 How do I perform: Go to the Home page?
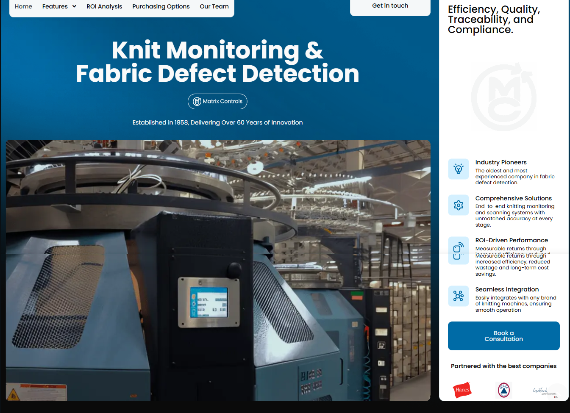[23, 6]
